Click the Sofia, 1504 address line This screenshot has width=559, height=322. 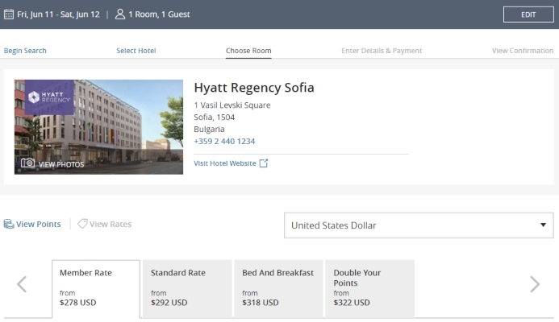click(x=215, y=118)
